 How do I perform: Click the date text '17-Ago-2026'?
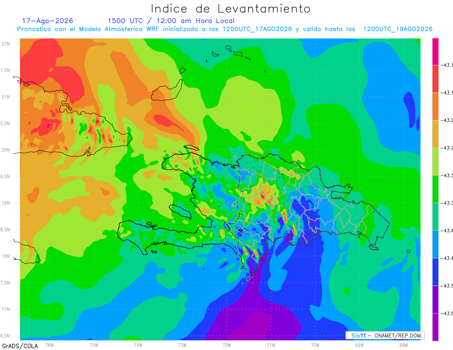(x=48, y=21)
